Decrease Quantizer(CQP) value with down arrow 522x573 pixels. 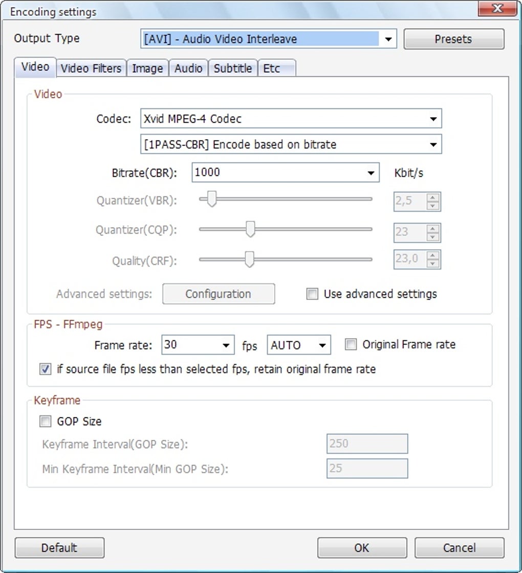(433, 237)
